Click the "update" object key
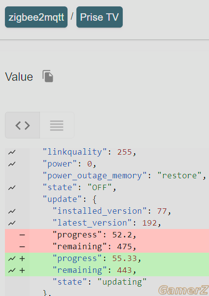Image resolution: width=209 pixels, height=296 pixels. [64, 199]
